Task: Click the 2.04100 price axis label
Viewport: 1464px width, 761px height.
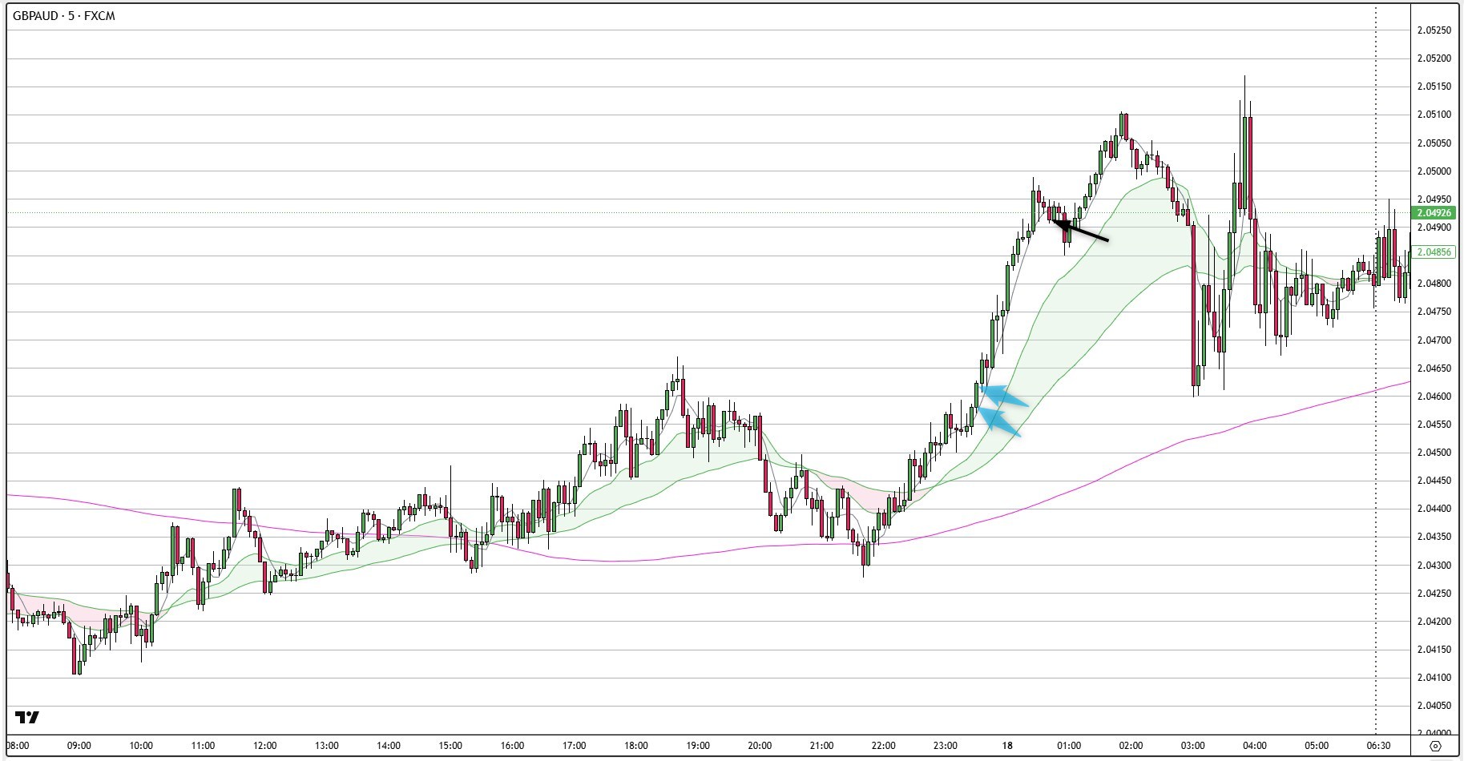Action: [x=1434, y=678]
